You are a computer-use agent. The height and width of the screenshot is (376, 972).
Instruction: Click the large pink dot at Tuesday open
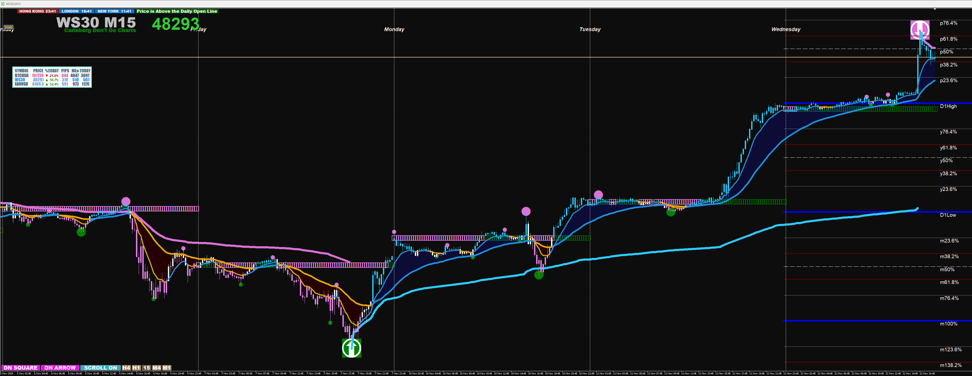coord(598,195)
